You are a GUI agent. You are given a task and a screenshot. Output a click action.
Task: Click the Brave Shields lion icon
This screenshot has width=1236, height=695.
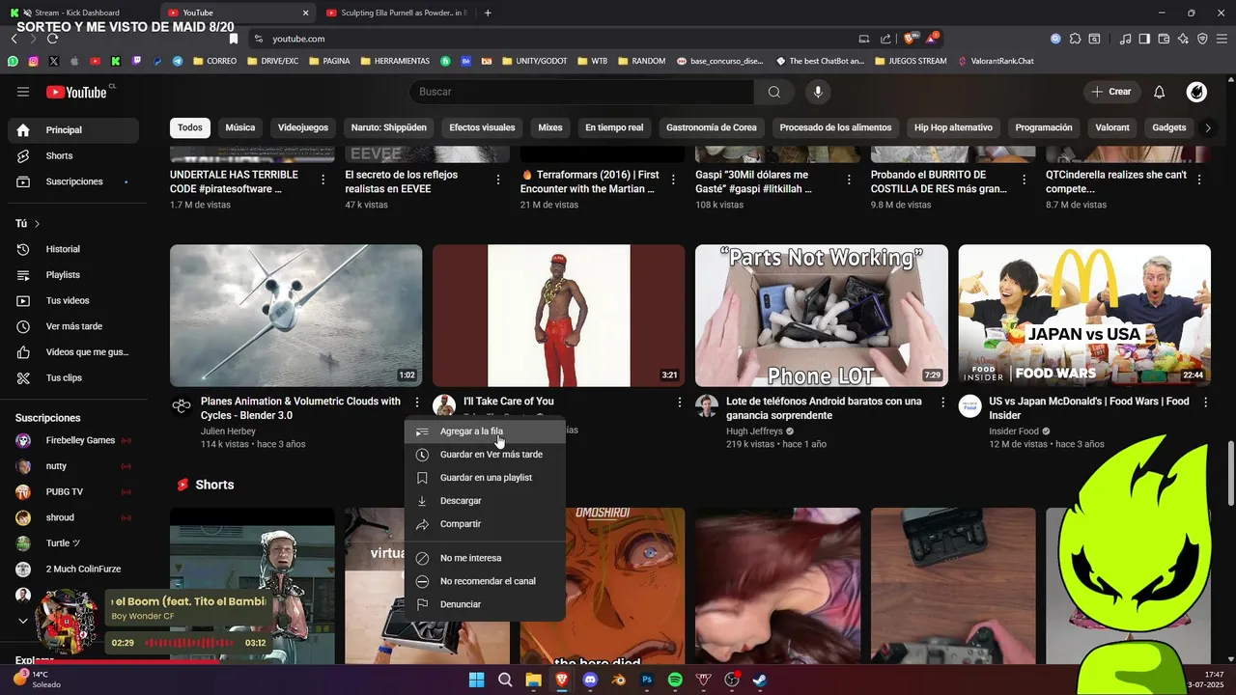point(910,39)
